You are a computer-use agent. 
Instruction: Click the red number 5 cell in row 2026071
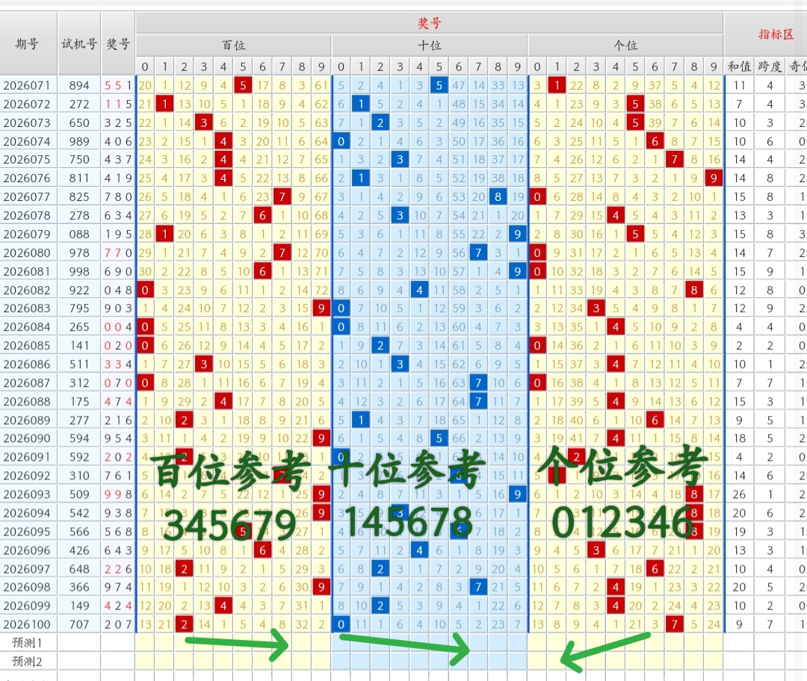(242, 84)
